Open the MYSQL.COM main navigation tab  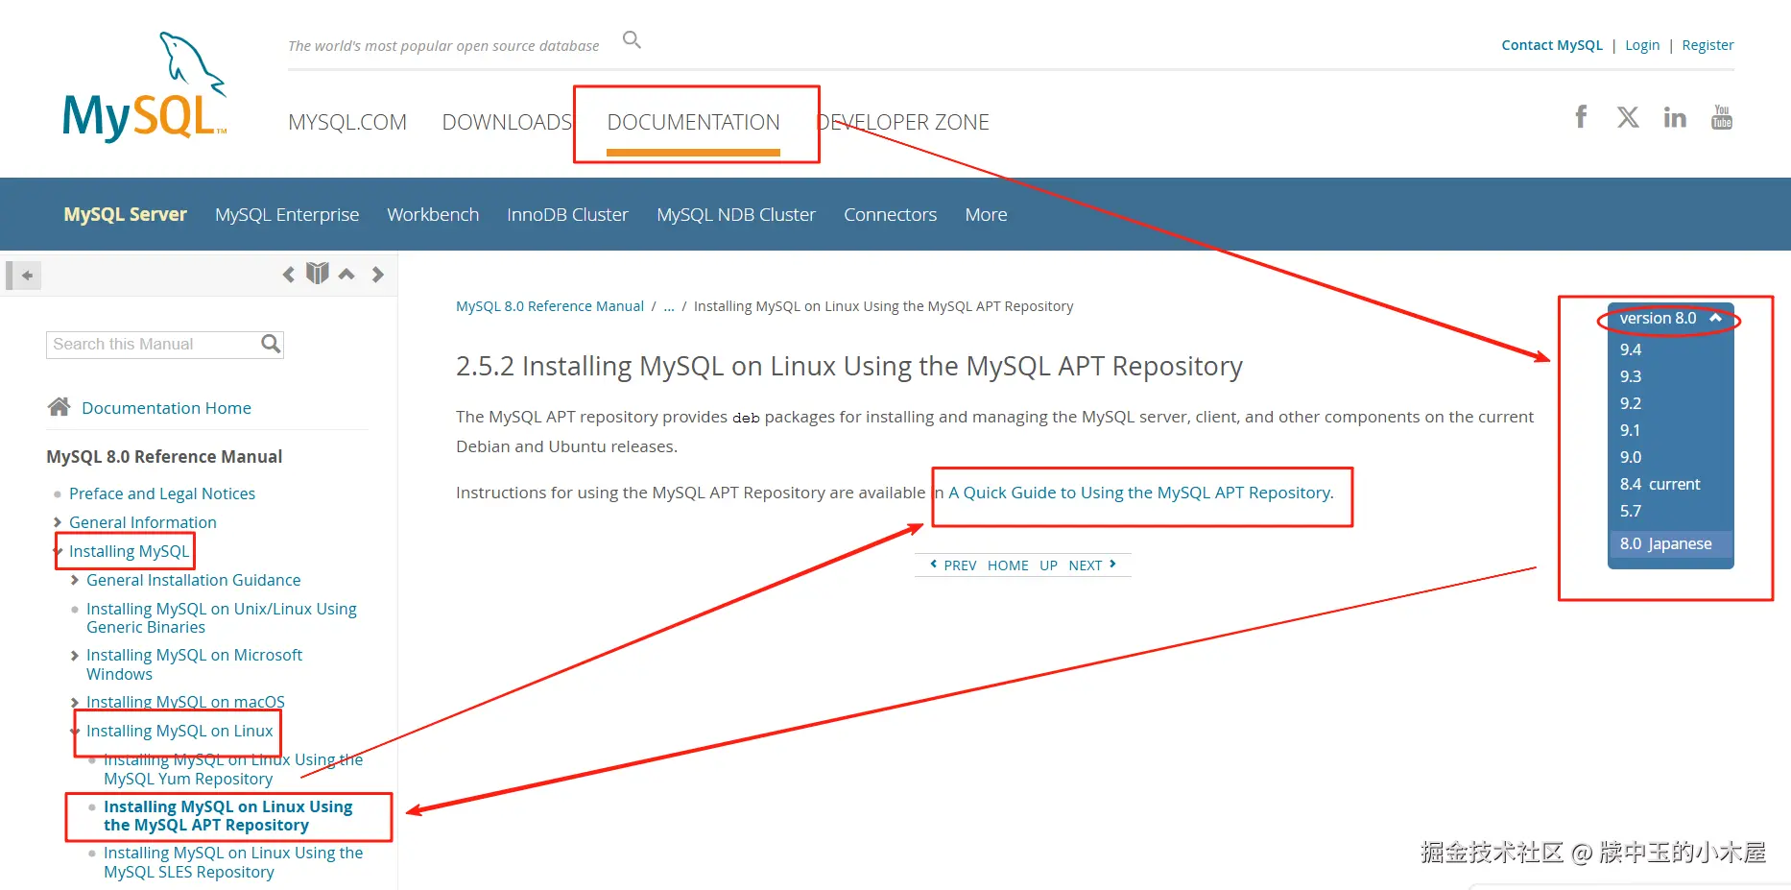pos(347,122)
